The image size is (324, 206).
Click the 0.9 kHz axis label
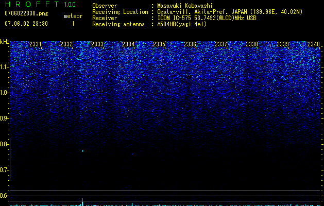[x=4, y=118]
